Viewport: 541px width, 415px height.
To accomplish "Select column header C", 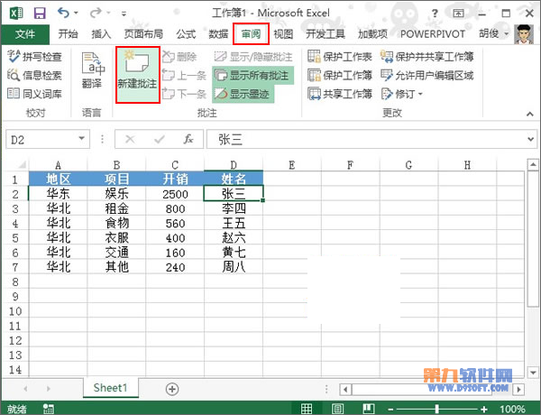I will click(x=175, y=165).
